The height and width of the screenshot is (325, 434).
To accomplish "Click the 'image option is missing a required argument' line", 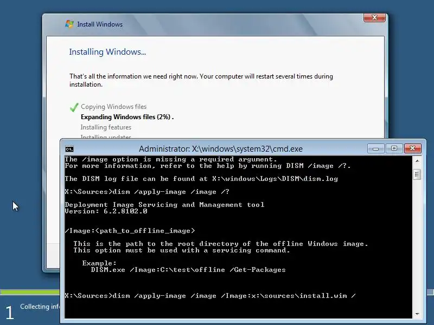I will tap(171, 159).
